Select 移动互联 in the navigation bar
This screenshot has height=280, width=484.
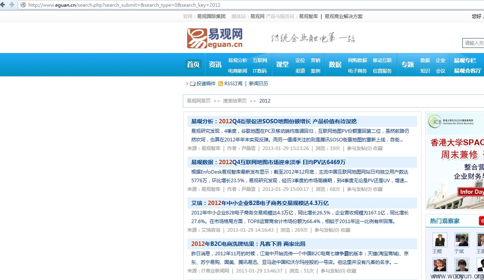tap(382, 60)
